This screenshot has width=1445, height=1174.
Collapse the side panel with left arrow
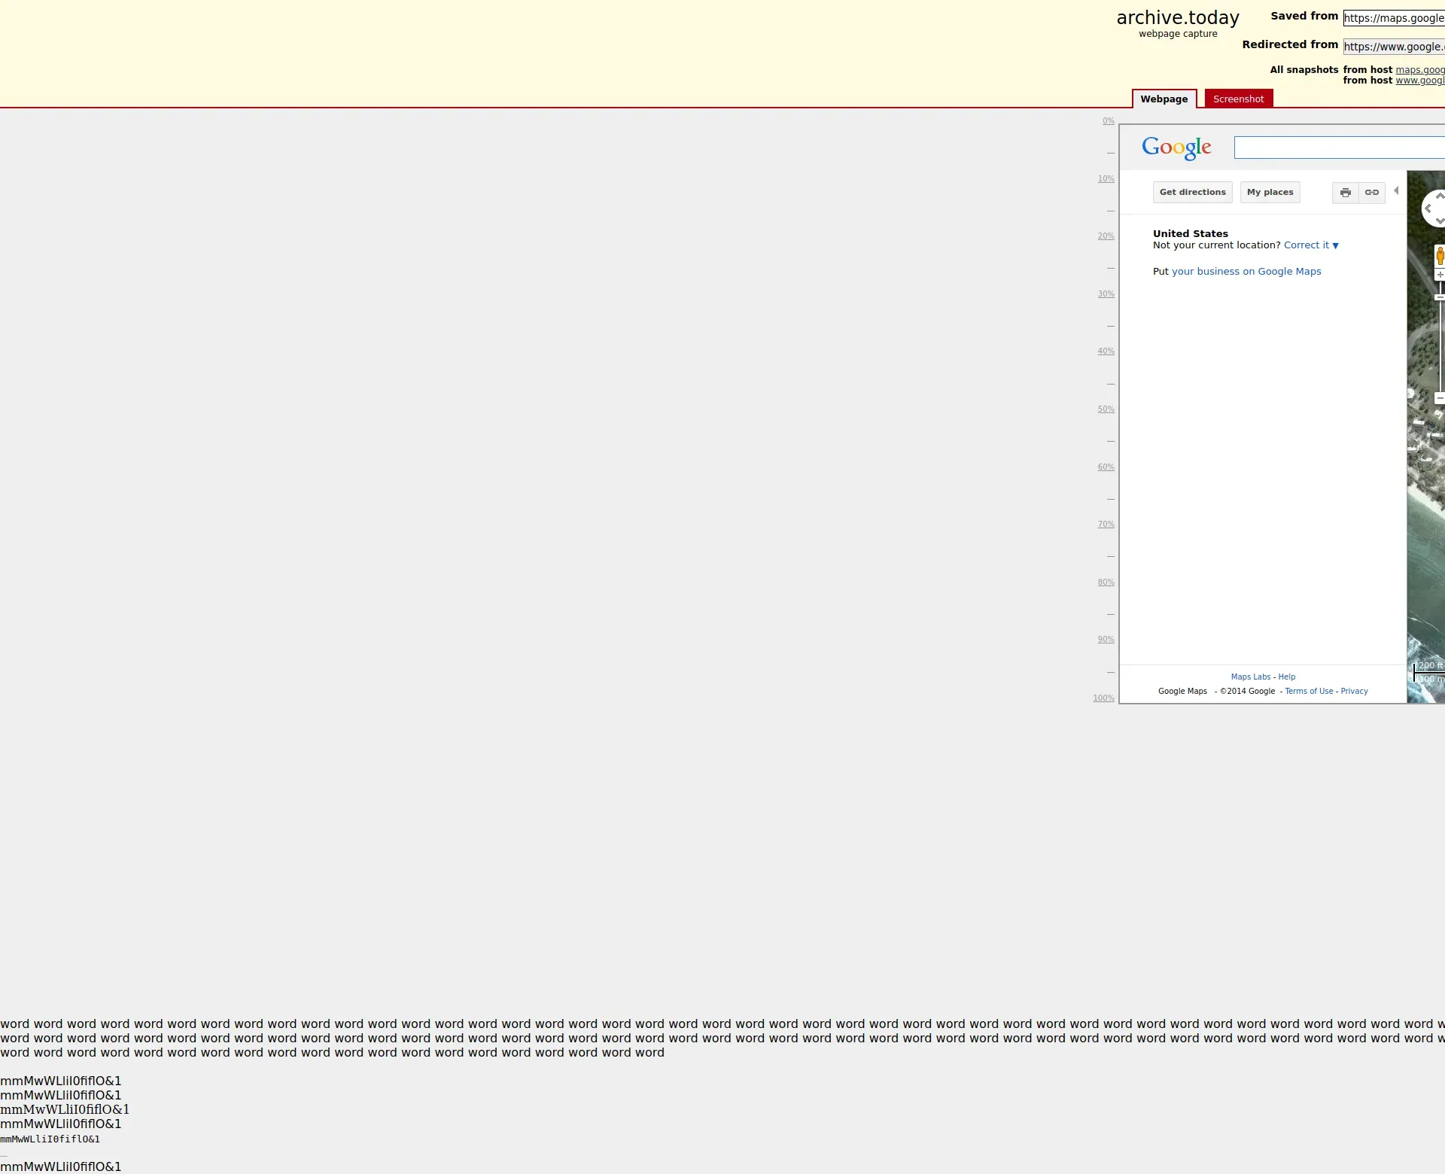coord(1396,191)
